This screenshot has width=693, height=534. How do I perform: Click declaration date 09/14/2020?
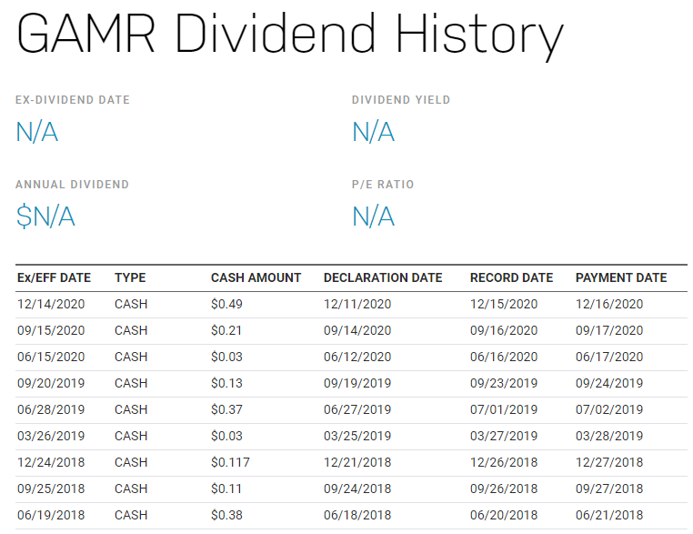point(357,330)
